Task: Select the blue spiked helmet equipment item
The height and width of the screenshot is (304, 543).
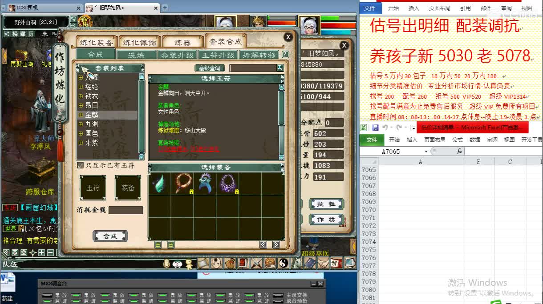Action: click(205, 184)
